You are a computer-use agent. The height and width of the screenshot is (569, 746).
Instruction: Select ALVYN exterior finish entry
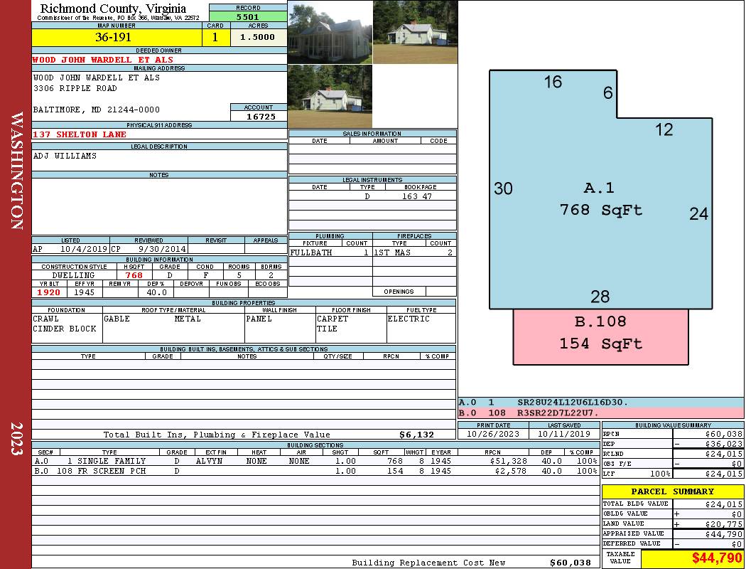click(x=210, y=461)
